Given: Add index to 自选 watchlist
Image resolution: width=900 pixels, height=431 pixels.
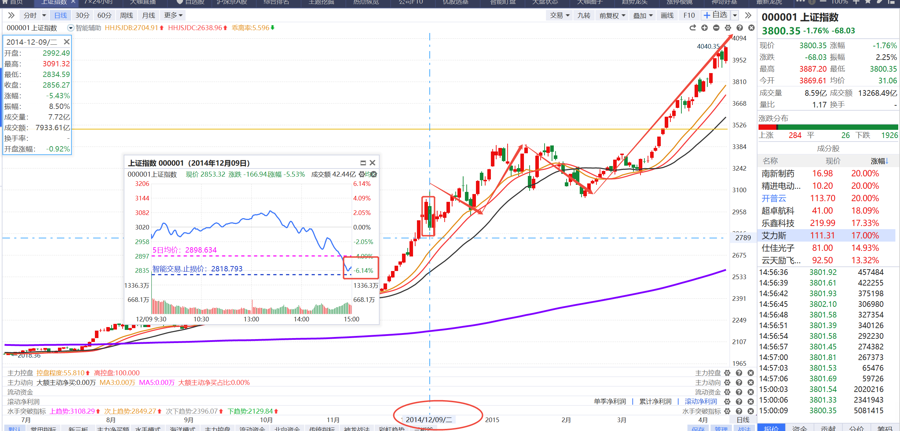Looking at the screenshot, I should click(x=716, y=15).
